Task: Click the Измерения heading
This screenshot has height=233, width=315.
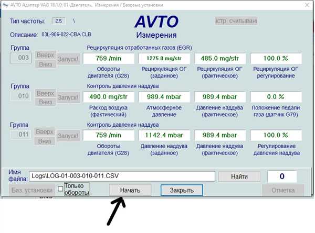Action: 156,35
